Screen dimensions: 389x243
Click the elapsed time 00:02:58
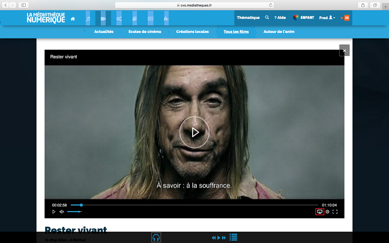pos(59,205)
